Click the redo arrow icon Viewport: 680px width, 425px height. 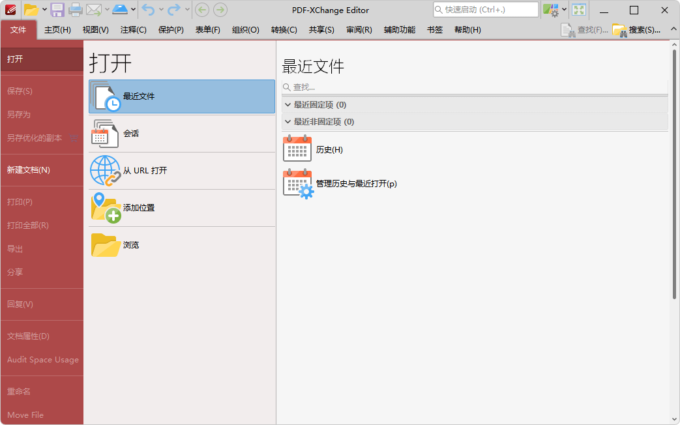(x=174, y=10)
